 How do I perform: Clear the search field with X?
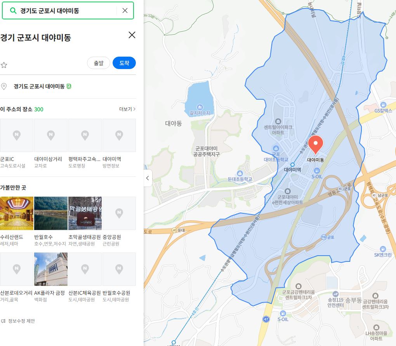click(125, 10)
